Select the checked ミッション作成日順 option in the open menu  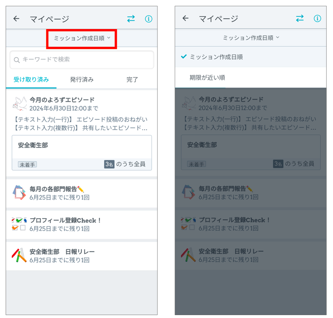[216, 57]
